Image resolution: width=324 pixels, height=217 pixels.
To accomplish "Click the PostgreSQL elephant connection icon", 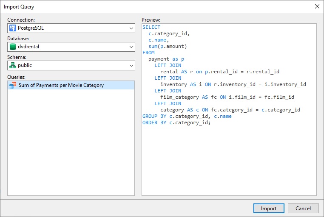I will tap(13, 28).
